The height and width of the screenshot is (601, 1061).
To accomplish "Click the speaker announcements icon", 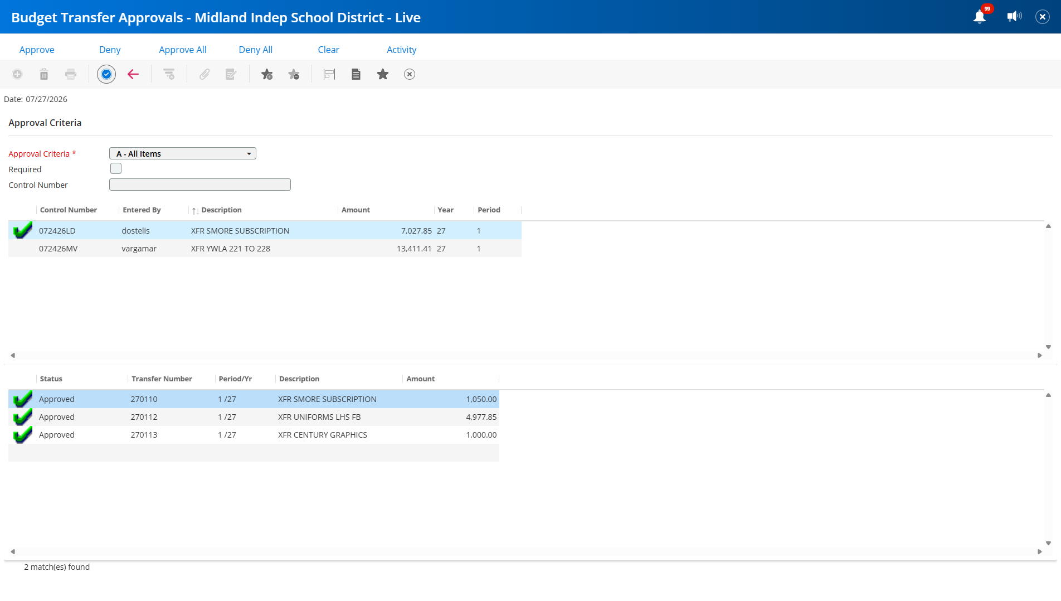I will pyautogui.click(x=1014, y=17).
